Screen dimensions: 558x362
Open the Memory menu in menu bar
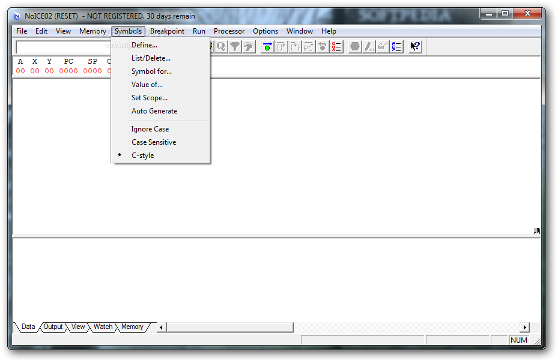pos(92,31)
